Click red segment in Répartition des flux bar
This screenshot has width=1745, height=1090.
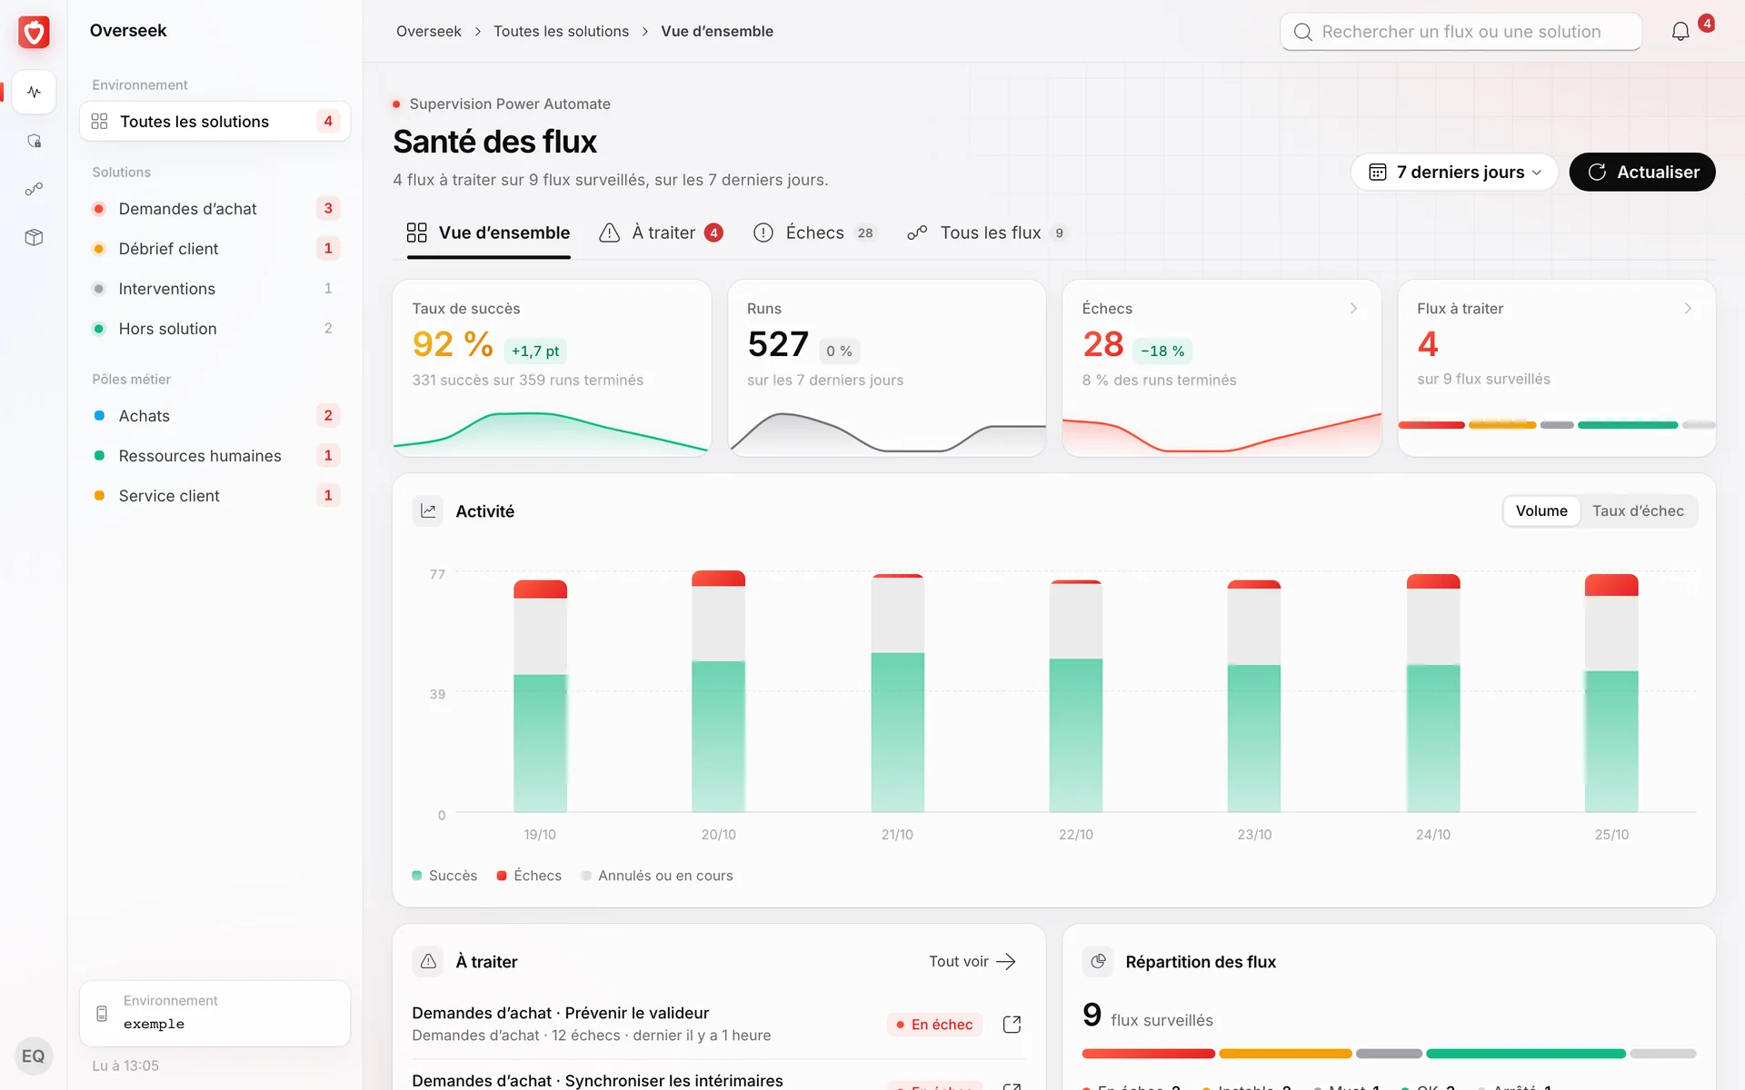click(x=1148, y=1054)
